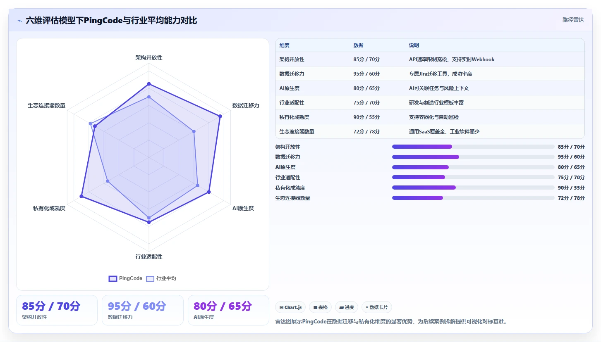The image size is (601, 342).
Task: Click the 生态连接器数量 axis label on the radar chart
Action: 46,105
